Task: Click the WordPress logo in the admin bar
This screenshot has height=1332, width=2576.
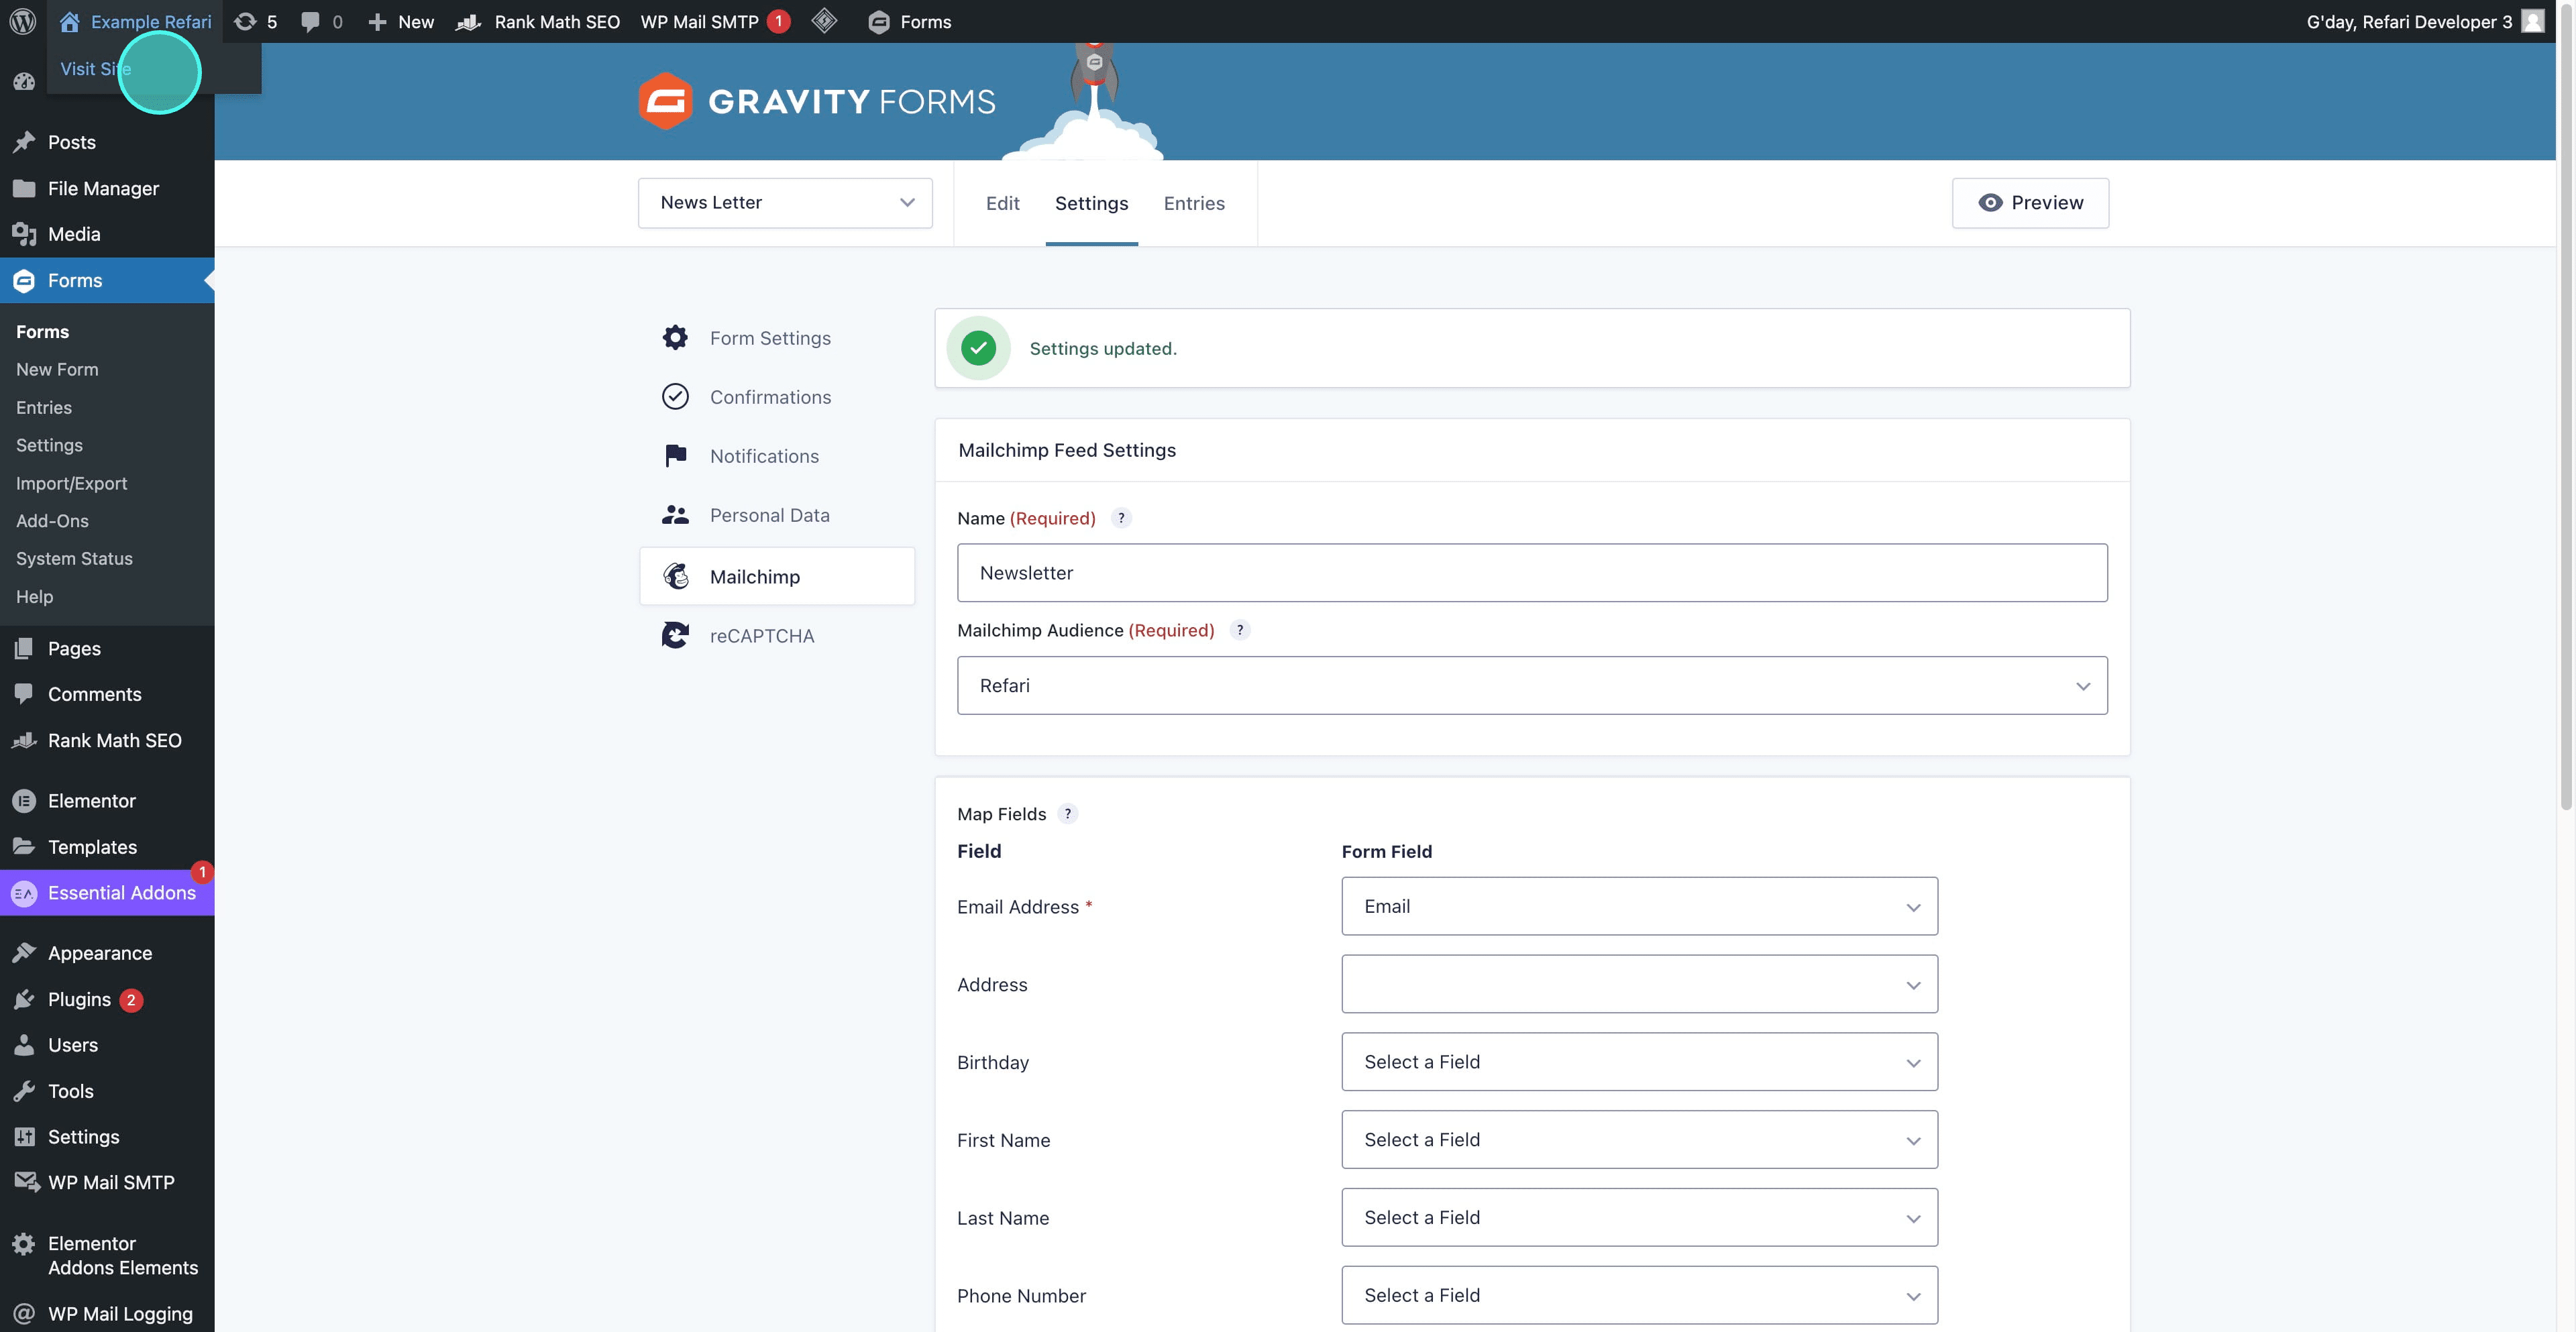Action: [23, 21]
